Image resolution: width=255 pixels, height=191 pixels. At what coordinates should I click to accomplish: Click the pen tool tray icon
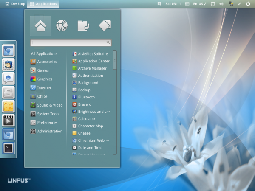click(x=239, y=4)
